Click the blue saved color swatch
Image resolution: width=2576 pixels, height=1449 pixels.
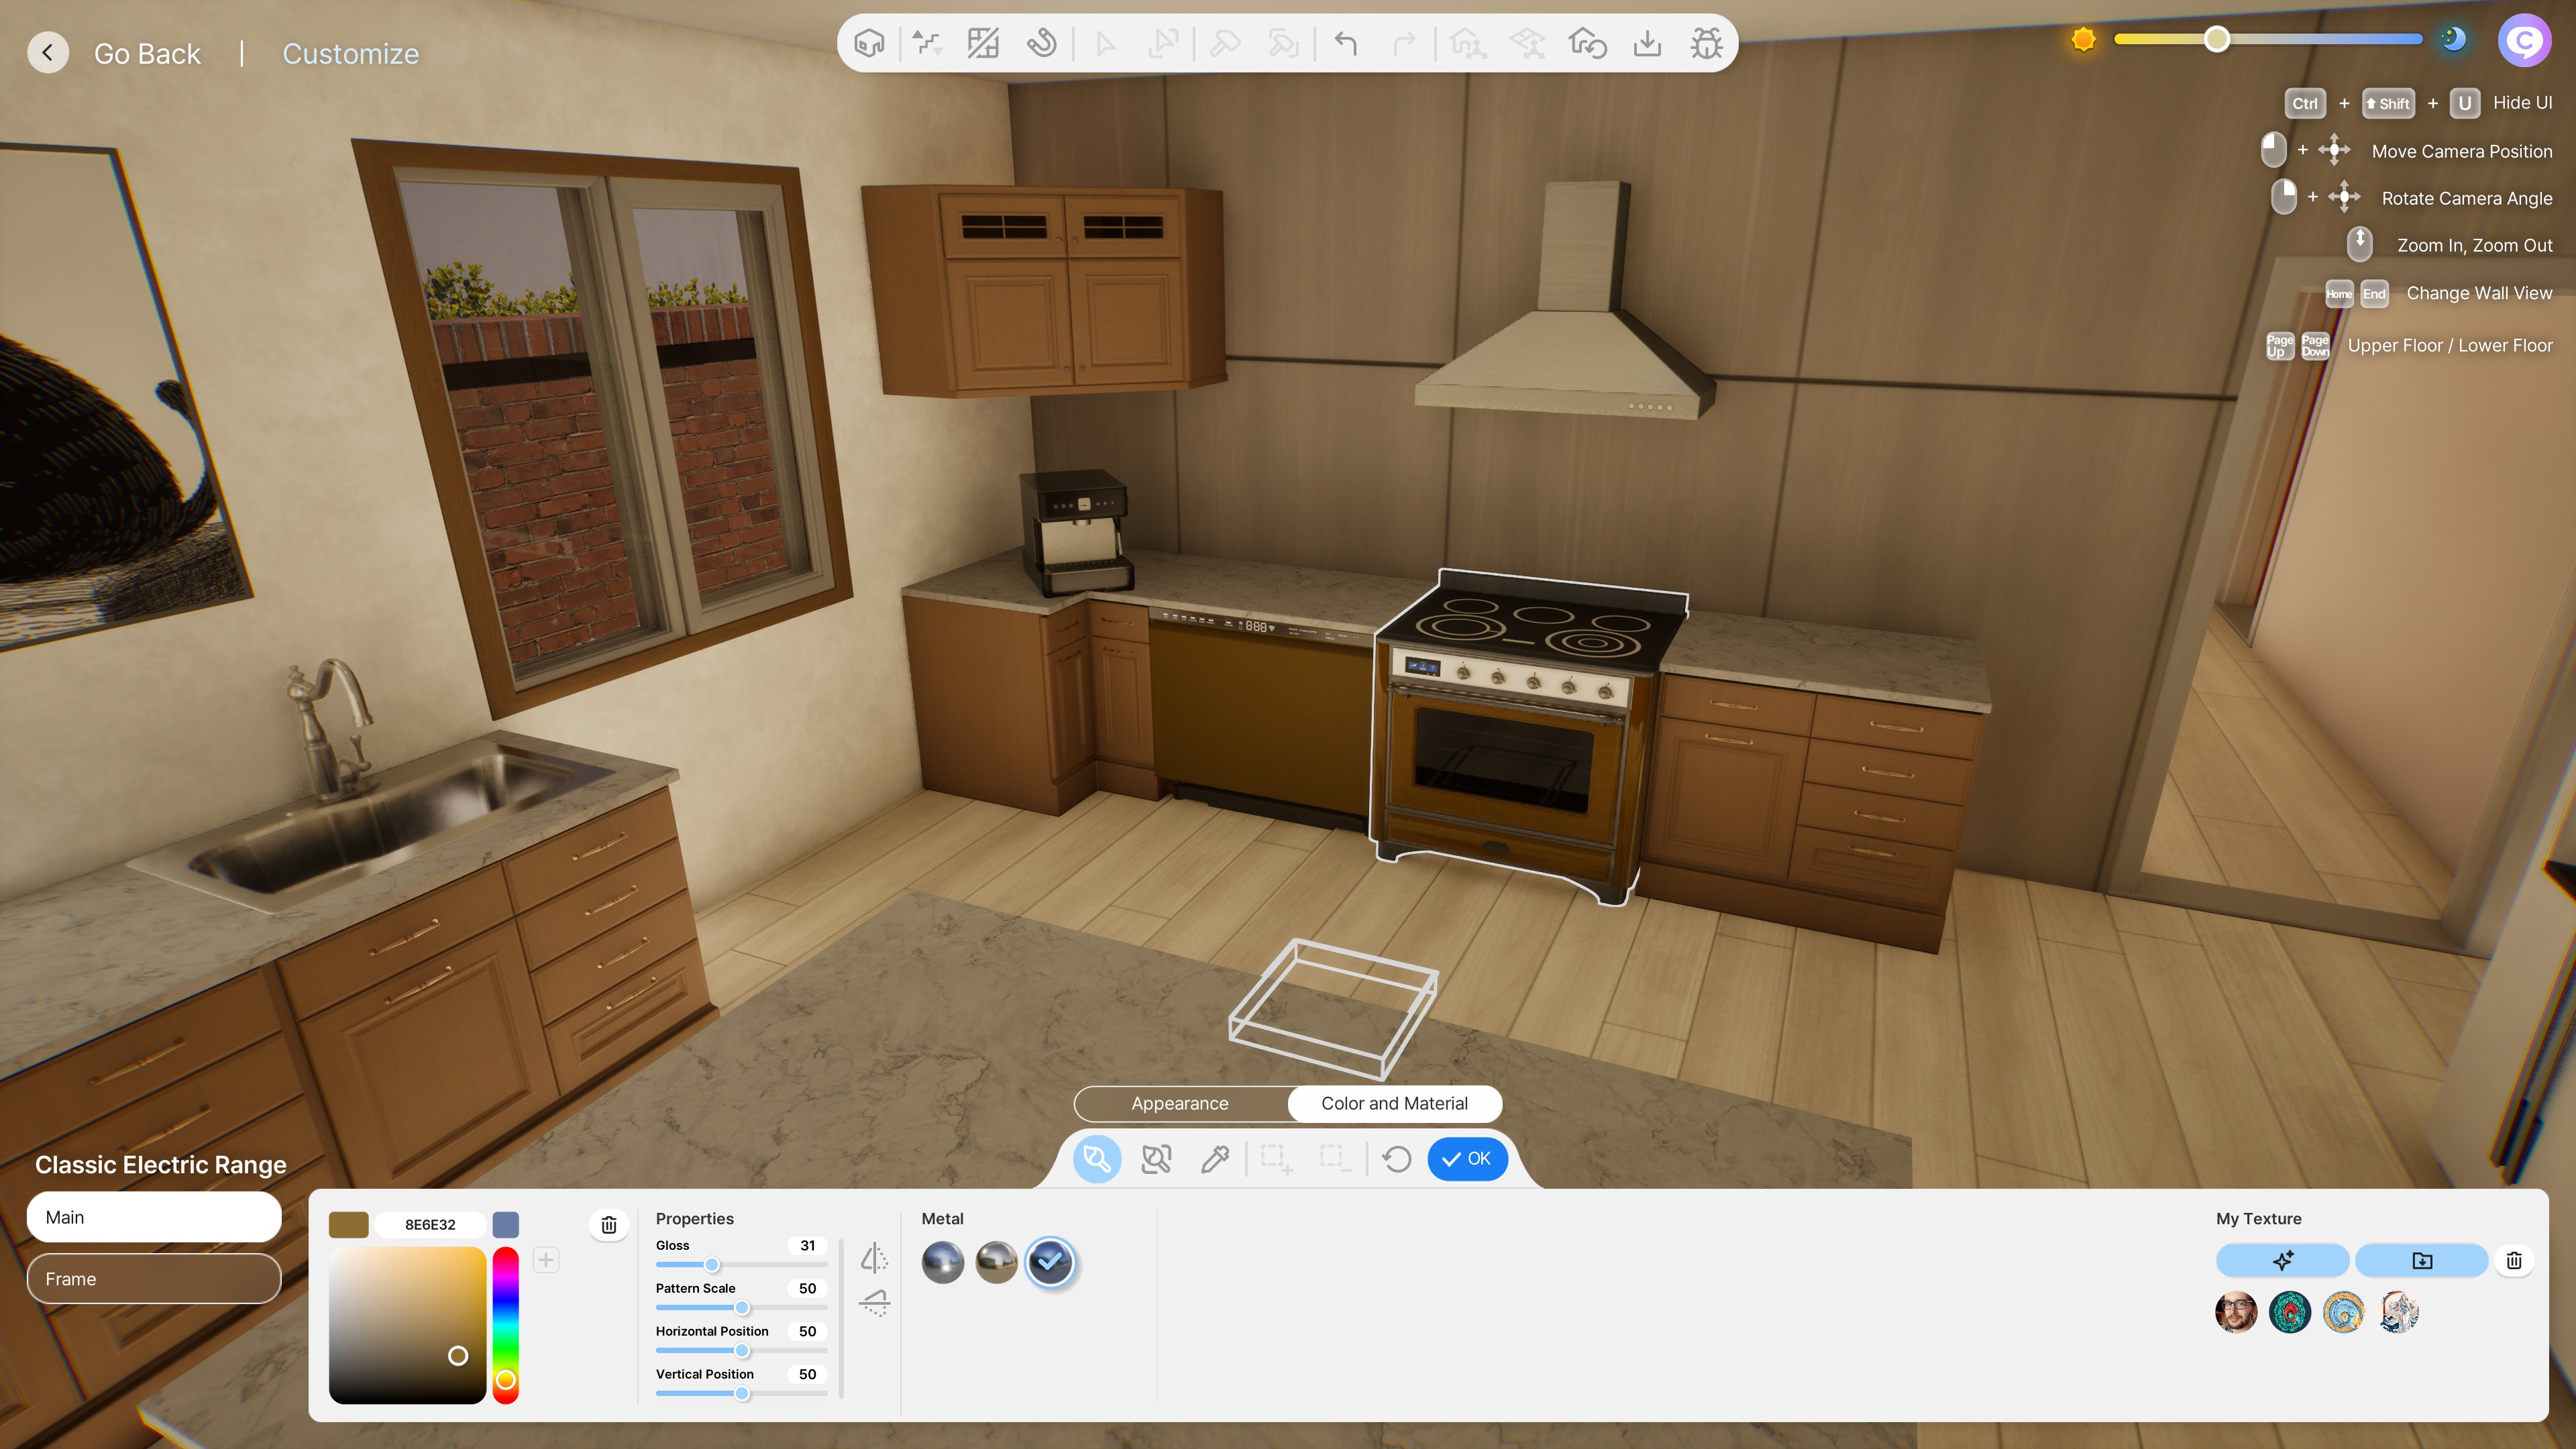point(506,1224)
